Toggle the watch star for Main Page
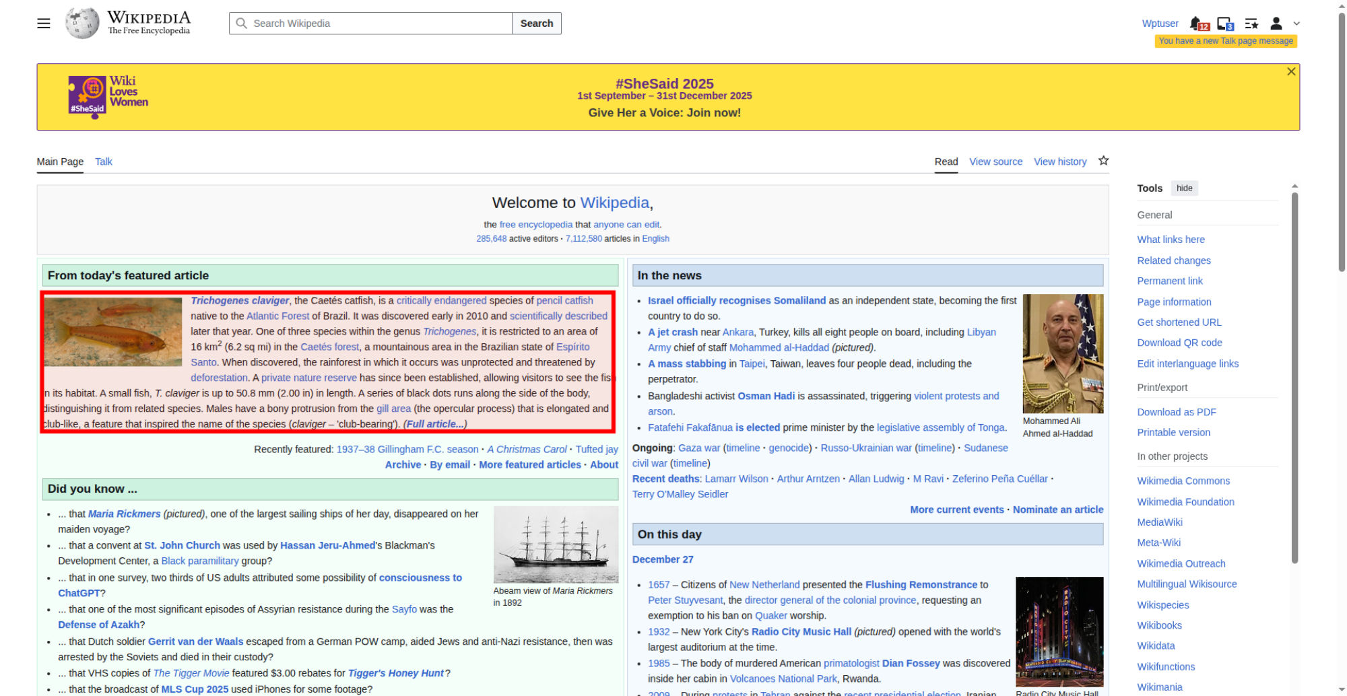Screen dimensions: 1347x696 1103,161
